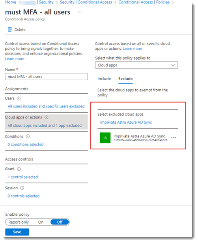
Task: Click info icon beside Cloud apps or actions
Action: (x=47, y=117)
